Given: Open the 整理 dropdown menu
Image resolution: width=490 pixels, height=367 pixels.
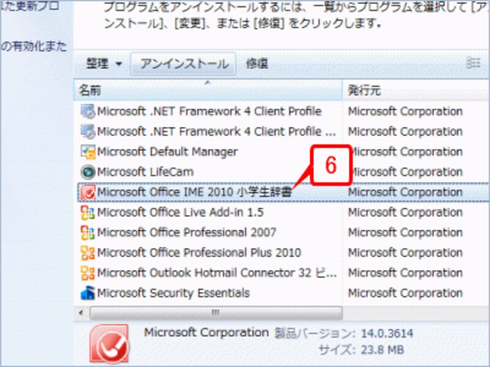Looking at the screenshot, I should point(100,64).
